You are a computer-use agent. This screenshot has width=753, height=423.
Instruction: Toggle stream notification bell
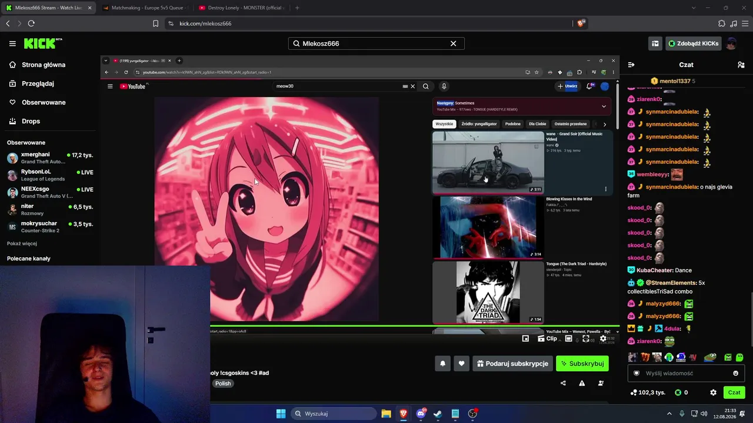(443, 364)
